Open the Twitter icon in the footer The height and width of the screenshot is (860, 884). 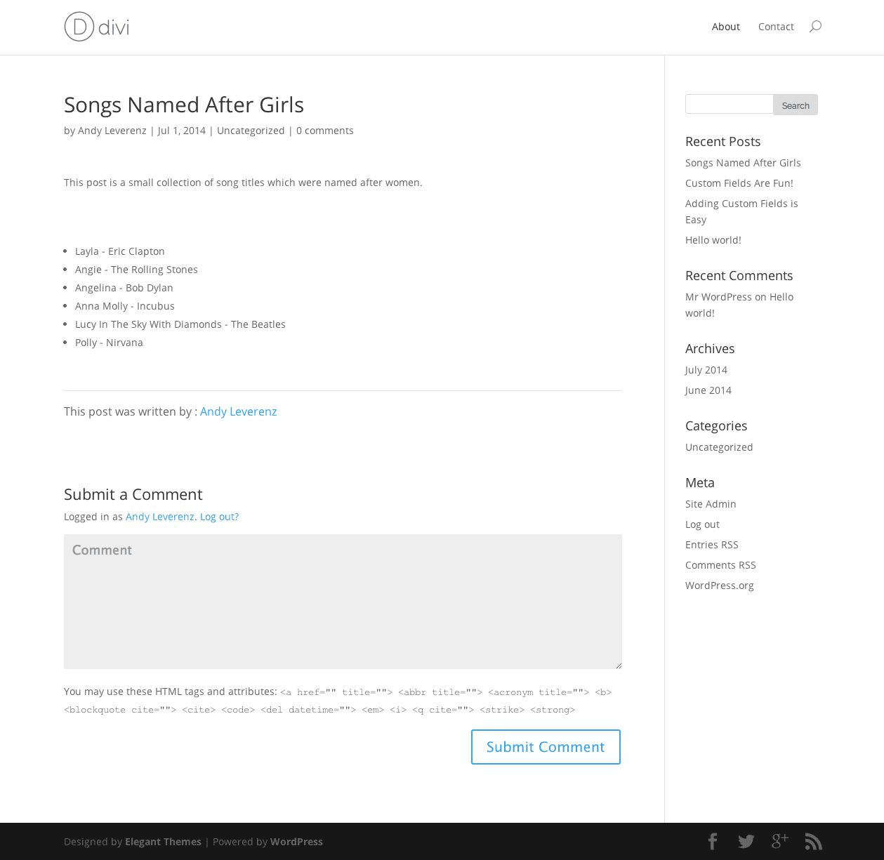click(746, 841)
